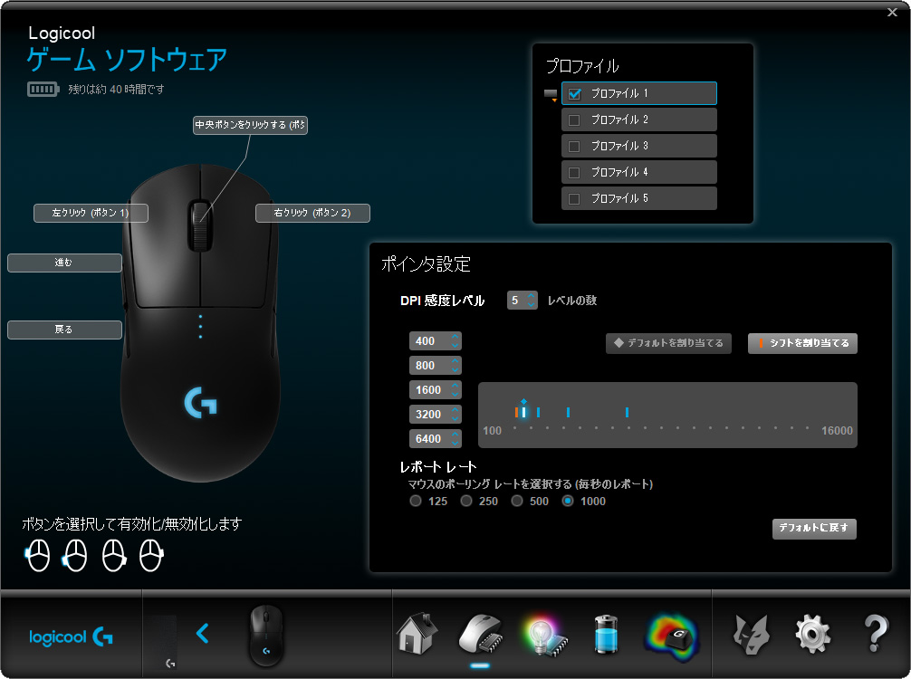Uncheck the プロファイル 1 checkbox
911x679 pixels.
575,93
